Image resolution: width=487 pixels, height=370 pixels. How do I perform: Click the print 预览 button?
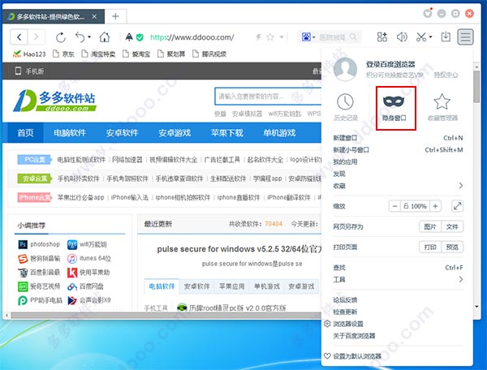click(x=452, y=247)
